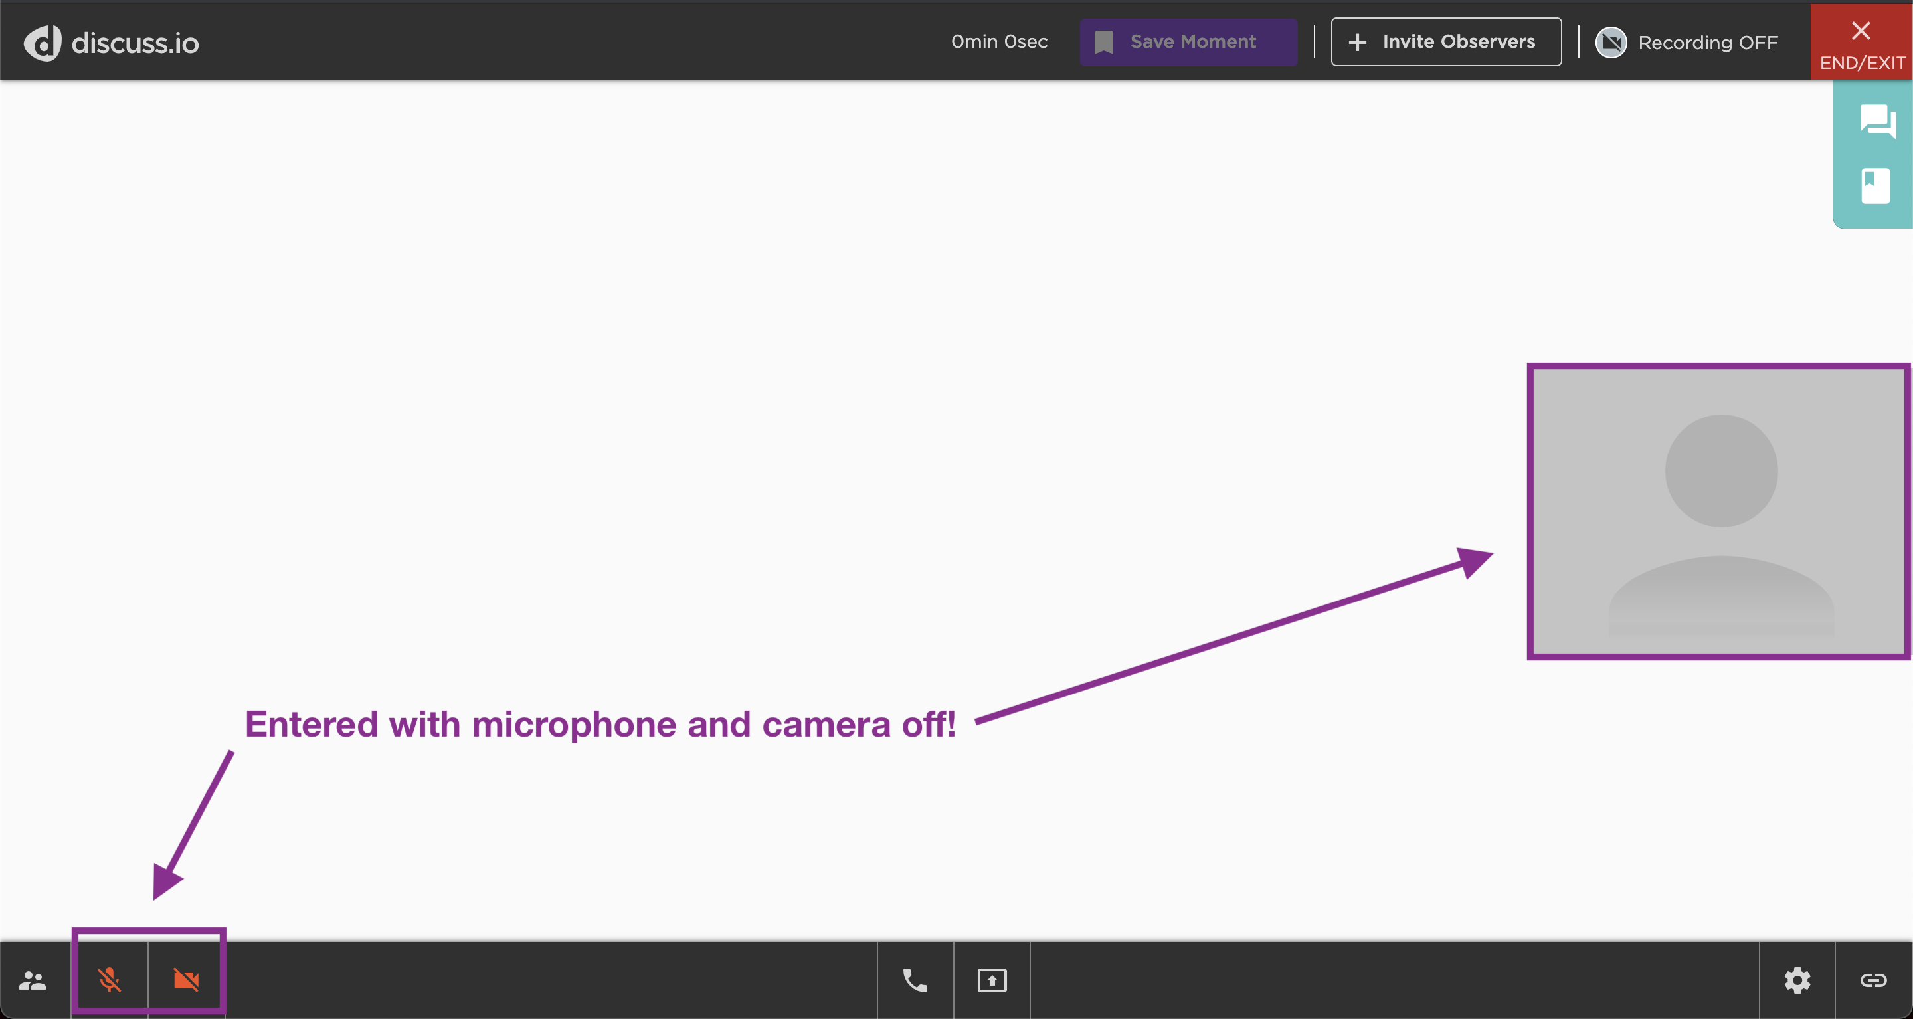Open the participants list icon
This screenshot has width=1913, height=1019.
coord(33,980)
